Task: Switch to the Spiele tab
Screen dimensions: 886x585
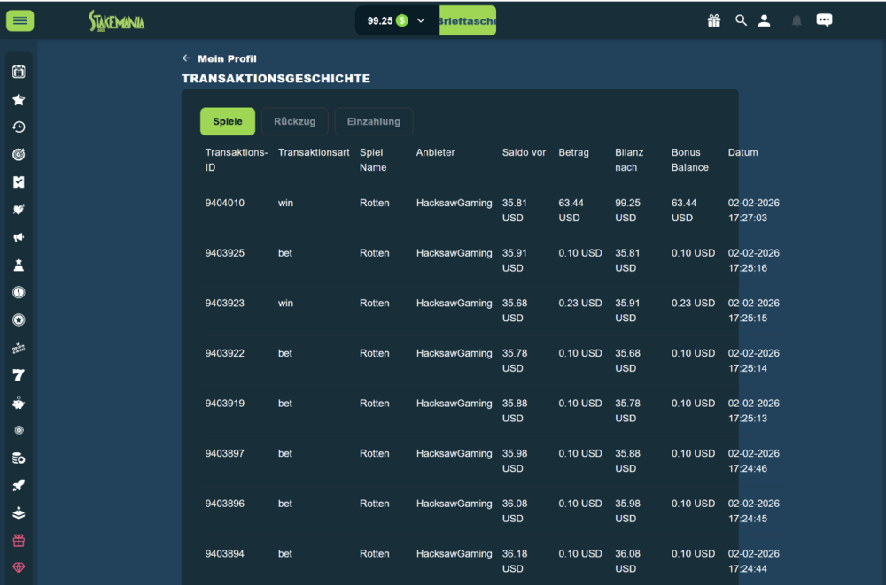Action: click(228, 121)
